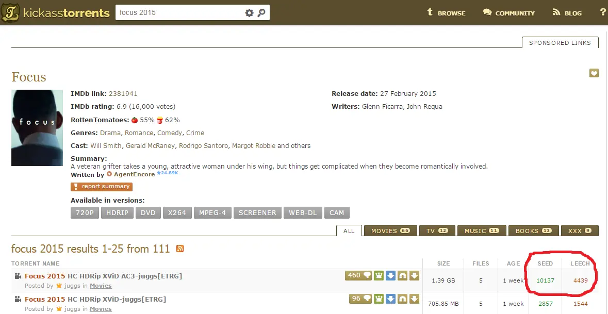Open 460 comments on AC3-juggs torrent
The height and width of the screenshot is (314, 608).
(359, 276)
